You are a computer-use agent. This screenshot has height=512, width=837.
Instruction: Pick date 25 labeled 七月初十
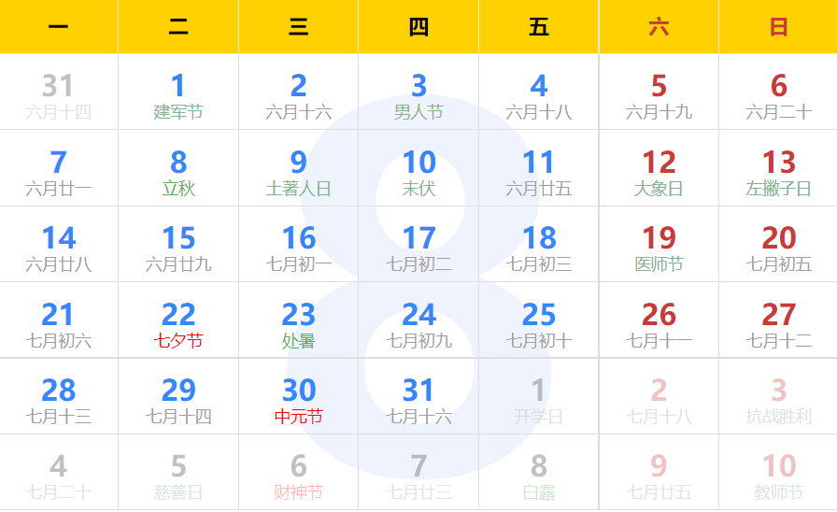pos(539,320)
